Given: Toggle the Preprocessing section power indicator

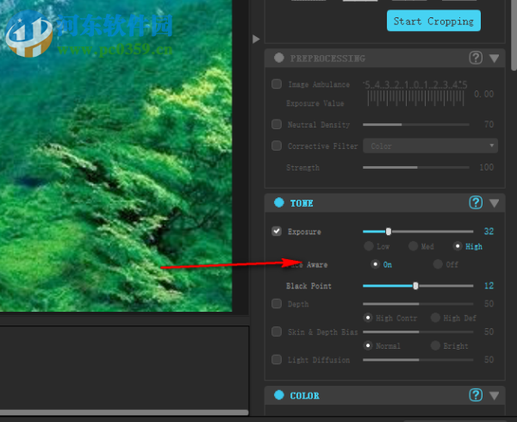Looking at the screenshot, I should click(279, 59).
